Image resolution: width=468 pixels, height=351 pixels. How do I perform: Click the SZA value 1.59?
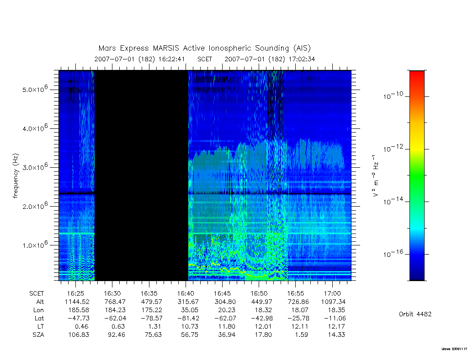(x=301, y=335)
